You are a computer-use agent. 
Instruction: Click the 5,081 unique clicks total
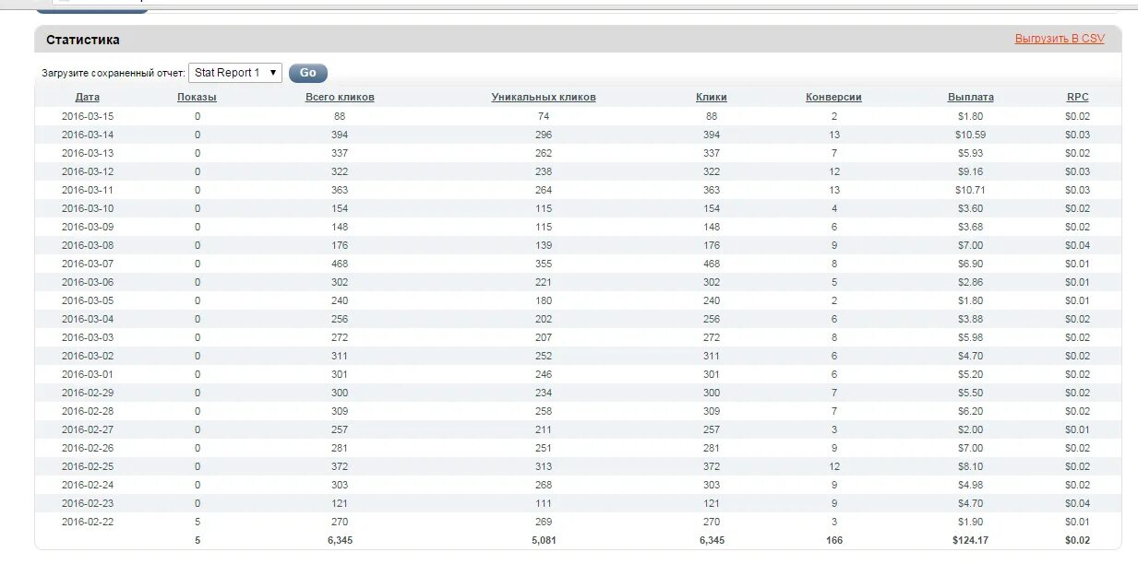pos(544,540)
